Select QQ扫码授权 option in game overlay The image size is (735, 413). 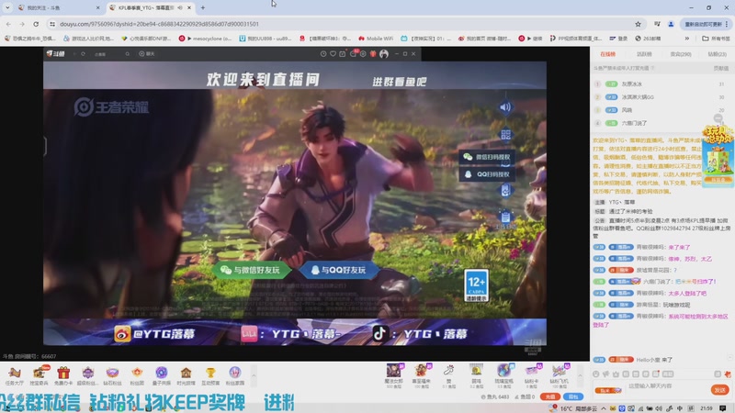pyautogui.click(x=487, y=174)
